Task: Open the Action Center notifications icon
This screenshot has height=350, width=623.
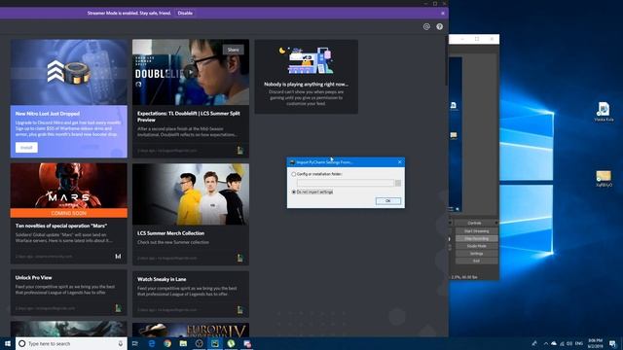Action: coord(612,343)
